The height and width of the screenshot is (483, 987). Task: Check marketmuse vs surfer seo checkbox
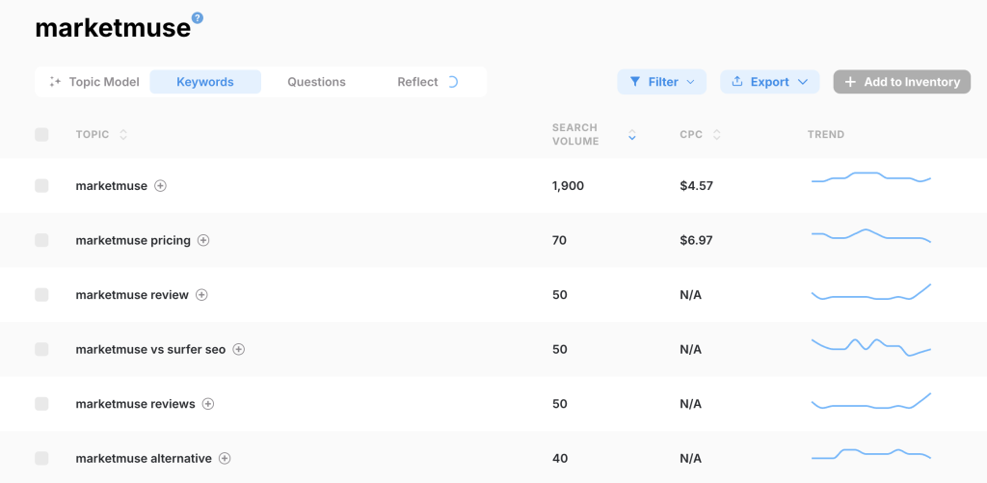pos(41,349)
